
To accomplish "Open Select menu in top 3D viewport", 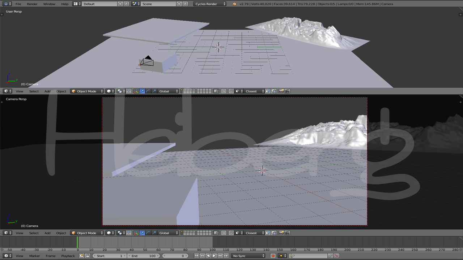I will [34, 91].
